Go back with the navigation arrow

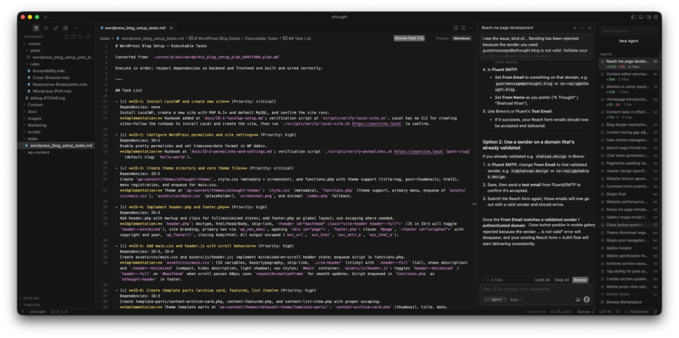tap(46, 17)
